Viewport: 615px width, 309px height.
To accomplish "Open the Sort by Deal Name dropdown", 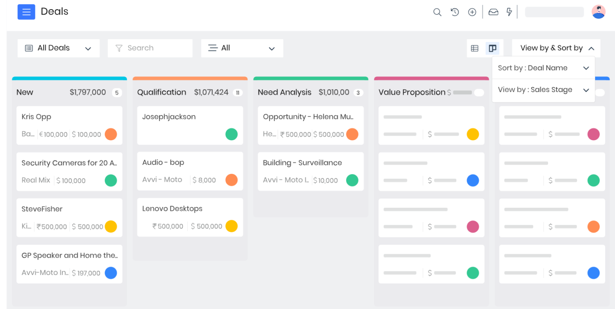I will pyautogui.click(x=543, y=68).
